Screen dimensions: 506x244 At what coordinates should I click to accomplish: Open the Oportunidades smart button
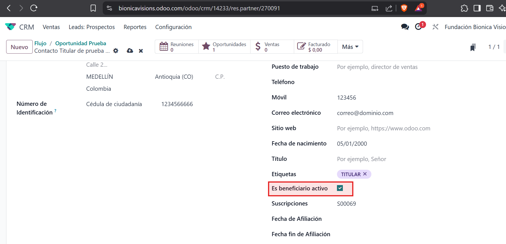224,47
